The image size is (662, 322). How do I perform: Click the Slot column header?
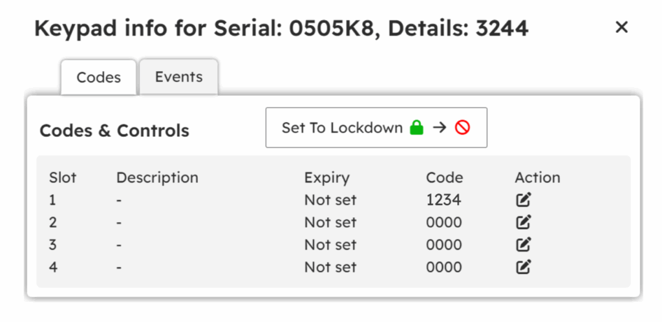point(63,178)
